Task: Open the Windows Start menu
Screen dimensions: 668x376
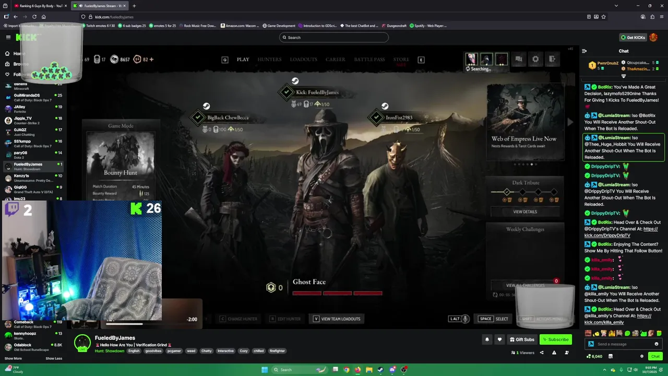Action: pos(265,370)
